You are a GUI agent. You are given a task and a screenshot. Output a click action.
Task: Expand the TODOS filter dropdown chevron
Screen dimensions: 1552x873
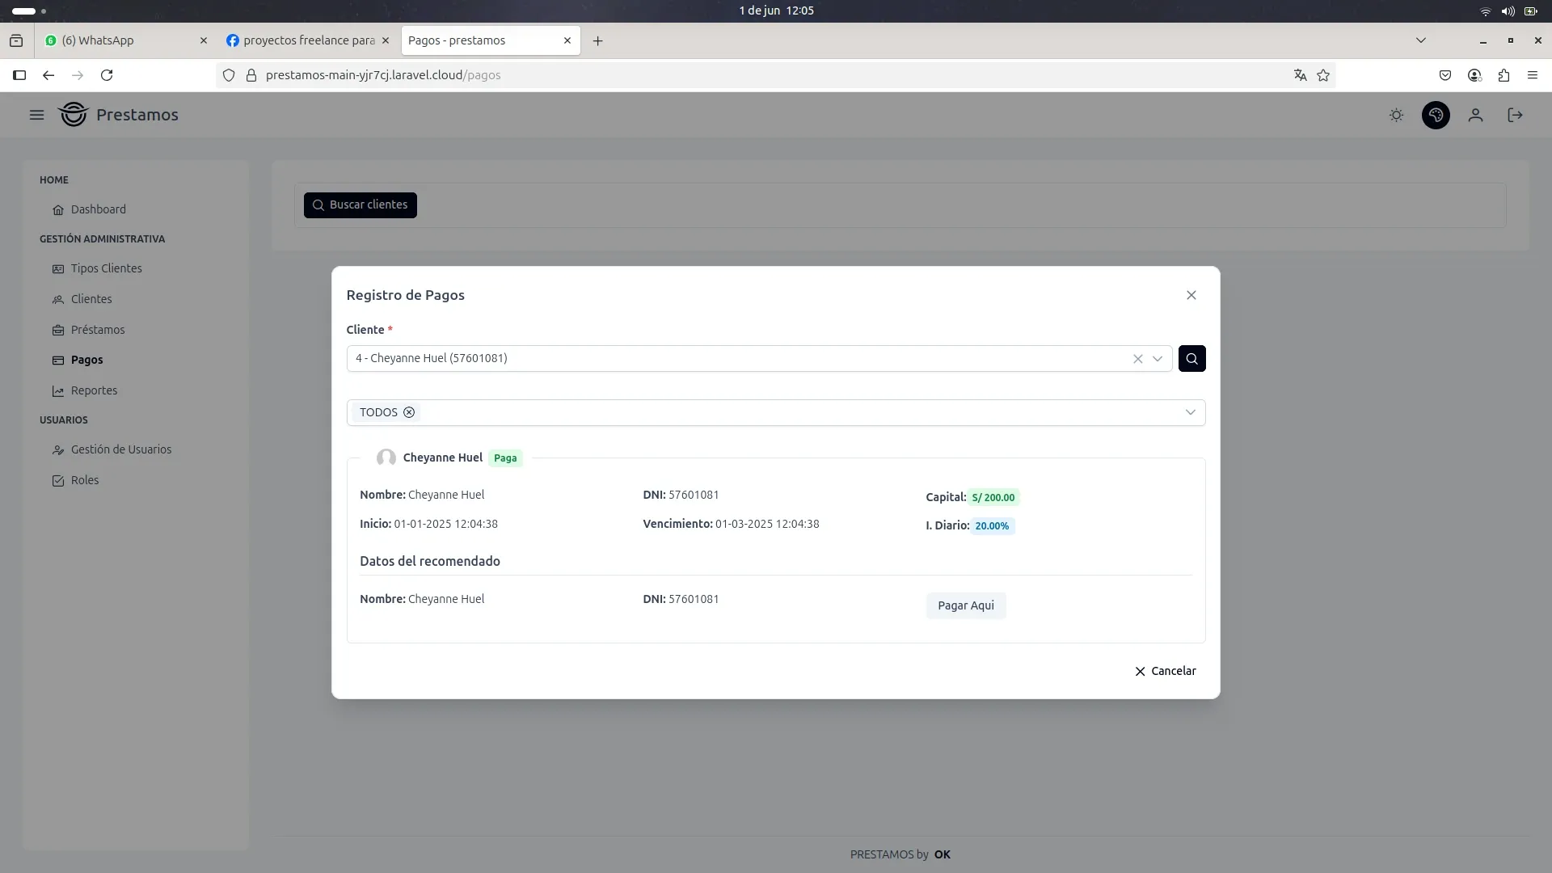(1190, 412)
